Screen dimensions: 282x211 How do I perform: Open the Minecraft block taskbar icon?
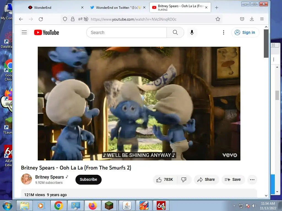[x=109, y=206]
